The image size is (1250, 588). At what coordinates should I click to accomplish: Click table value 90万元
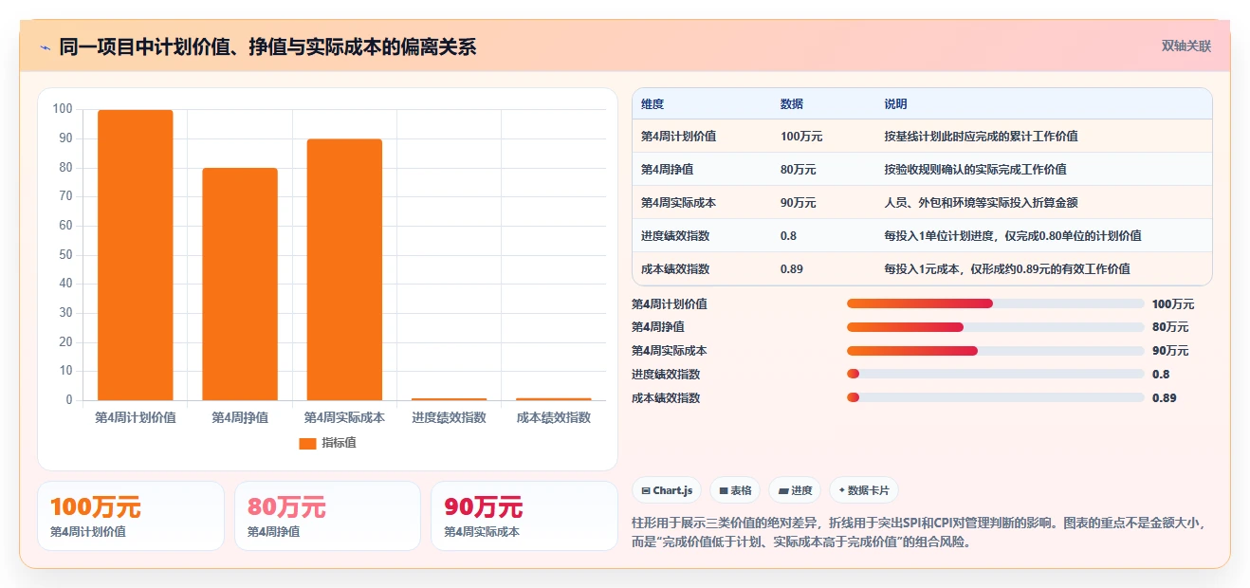799,203
